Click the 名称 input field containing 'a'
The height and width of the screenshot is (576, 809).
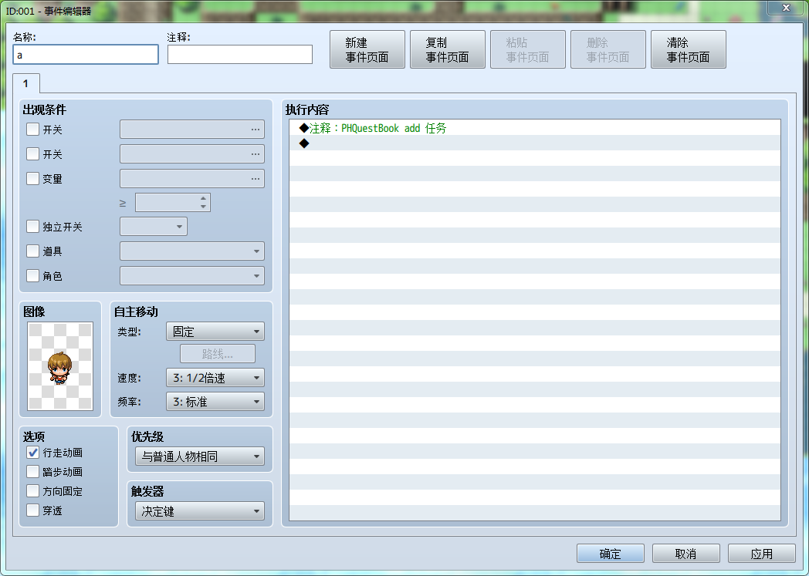[x=86, y=55]
